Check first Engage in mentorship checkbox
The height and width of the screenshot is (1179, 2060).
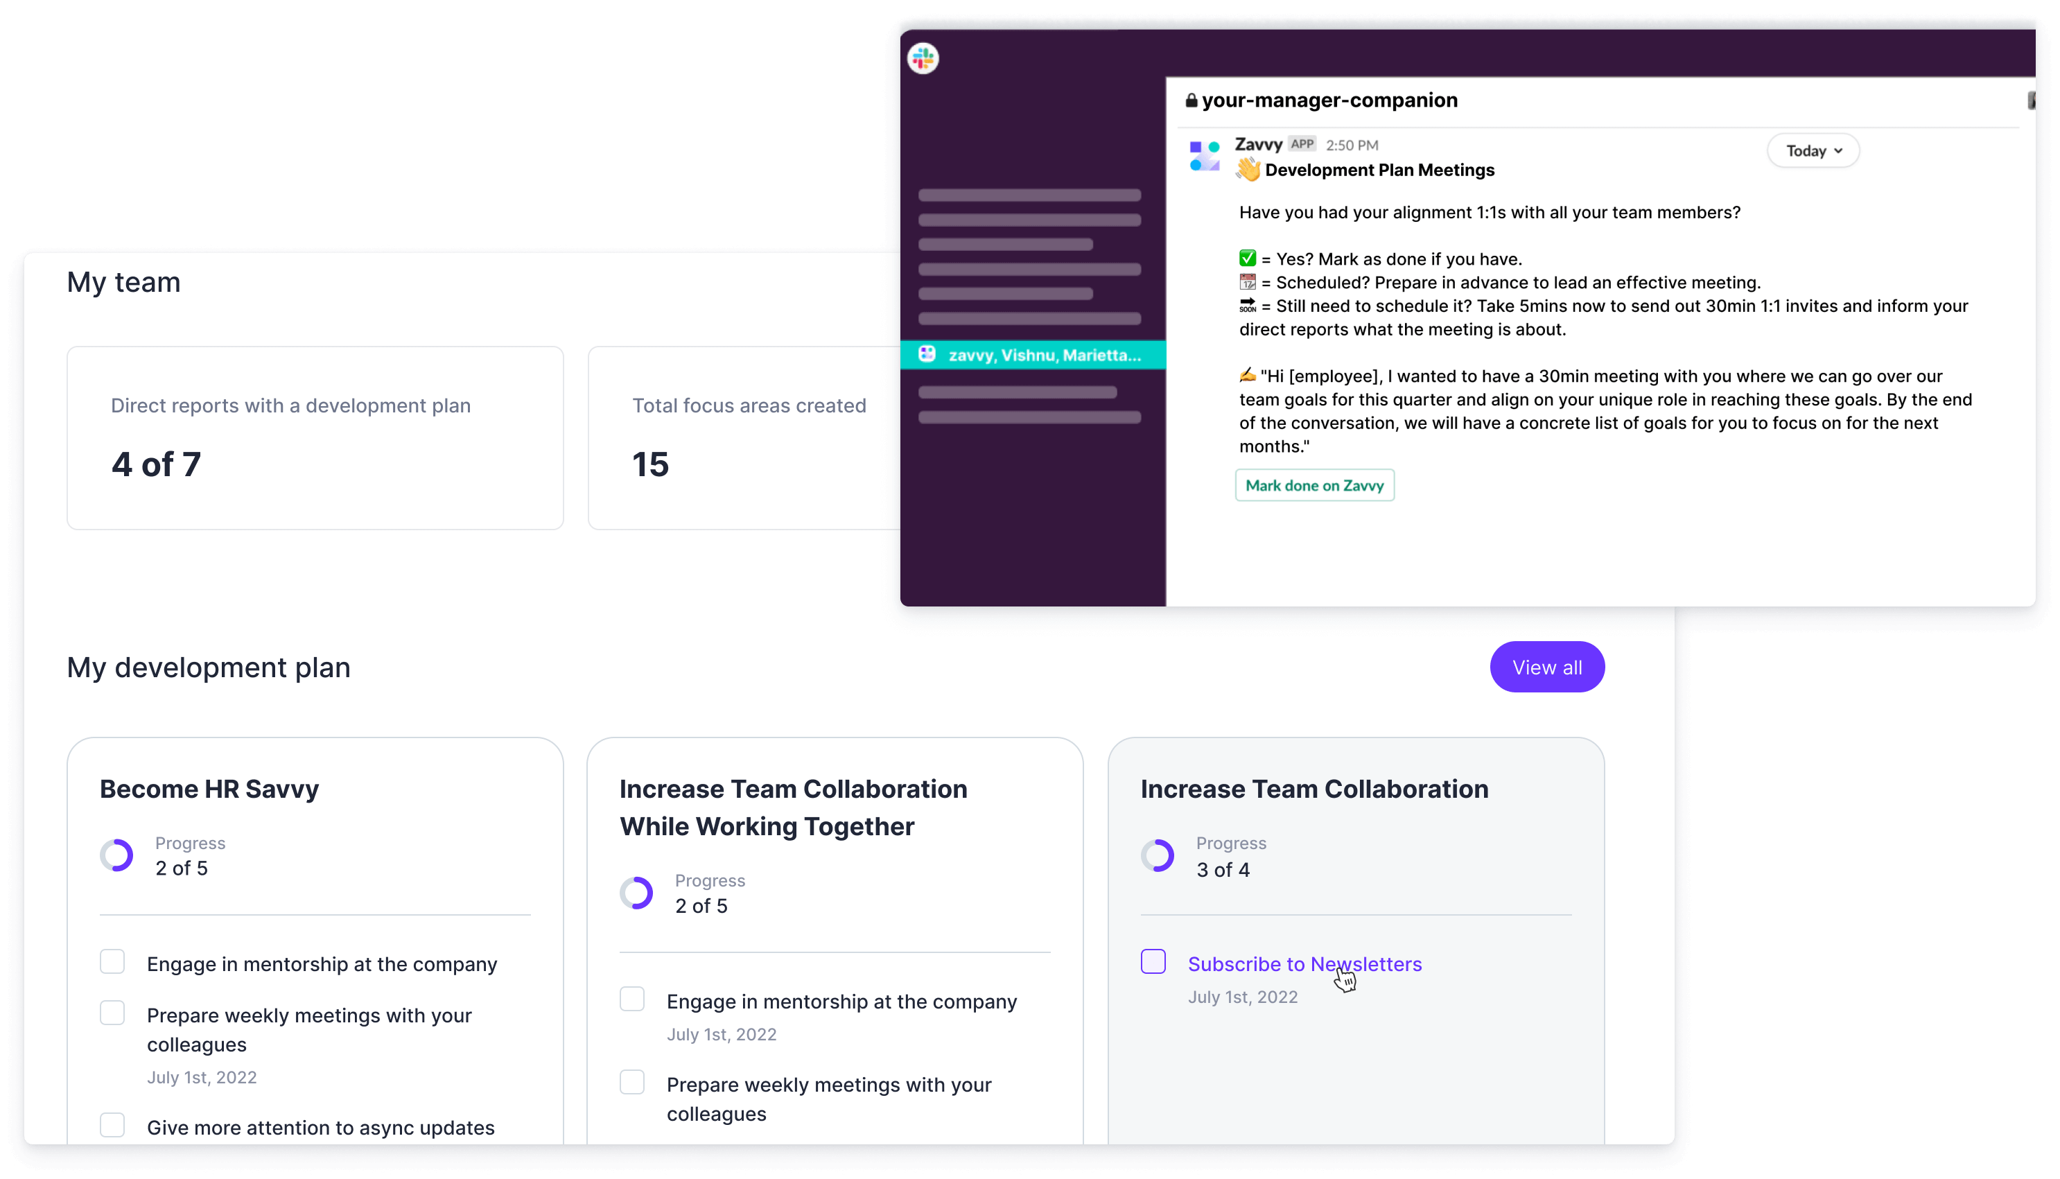(112, 962)
